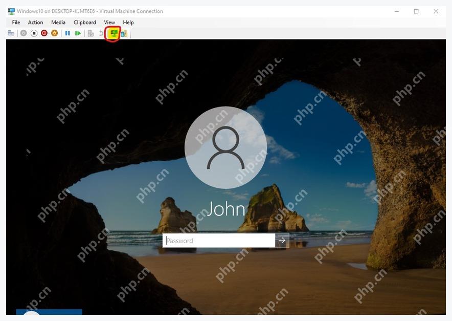Toggle Enhanced Session mode icon
The width and height of the screenshot is (452, 321).
click(114, 33)
